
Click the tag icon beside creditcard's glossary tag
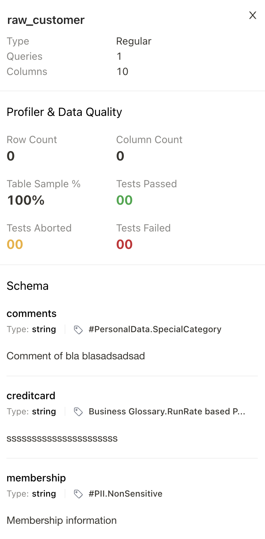point(78,412)
